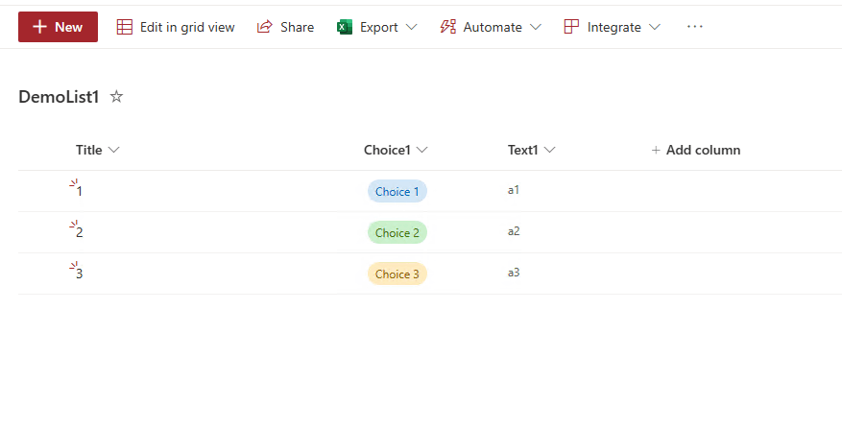Click the Share arrow icon
Screen dimensions: 842x429
(265, 27)
